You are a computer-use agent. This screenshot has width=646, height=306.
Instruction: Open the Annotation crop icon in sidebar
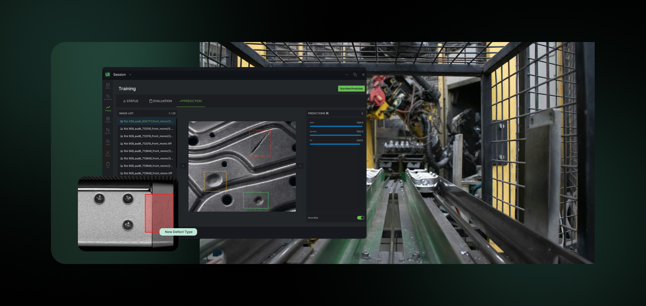(108, 97)
